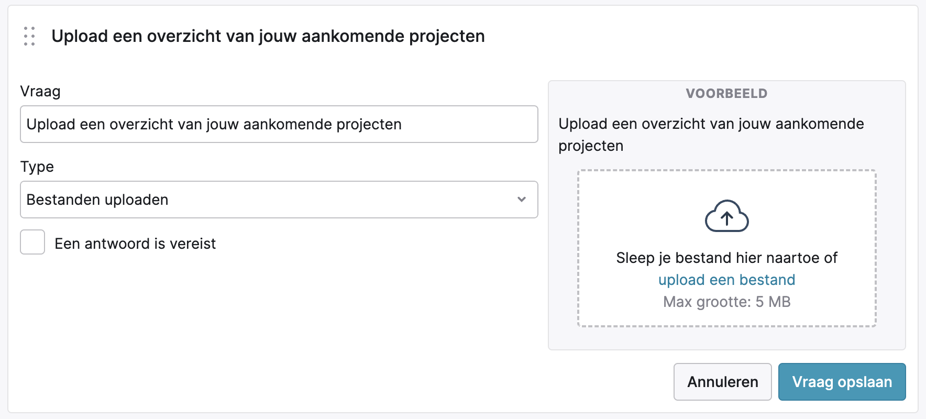Click the chevron arrow in the Type dropdown
This screenshot has height=419, width=926.
[x=521, y=200]
